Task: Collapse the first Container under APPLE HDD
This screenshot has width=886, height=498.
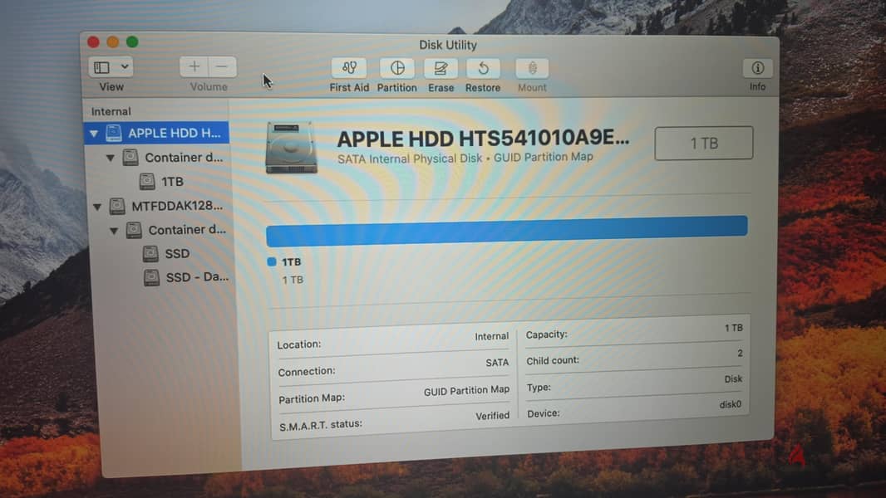Action: pyautogui.click(x=111, y=158)
